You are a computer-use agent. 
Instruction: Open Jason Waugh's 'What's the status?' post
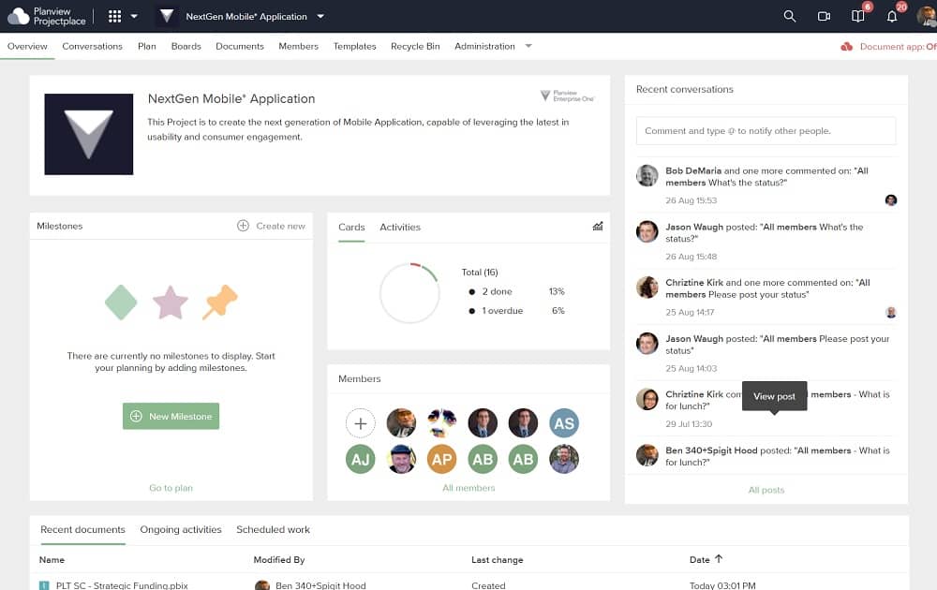765,233
